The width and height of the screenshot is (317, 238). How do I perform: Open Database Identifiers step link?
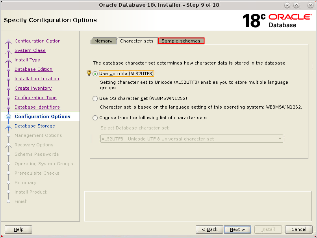[x=37, y=107]
